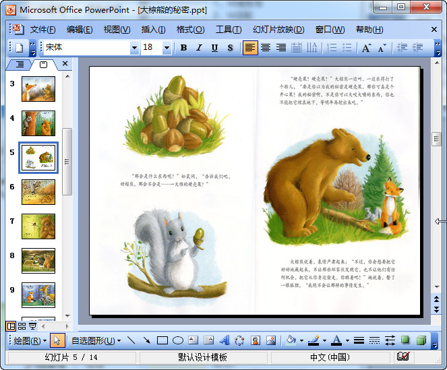447x370 pixels.
Task: Open the 帮助(H) menu
Action: coord(369,30)
